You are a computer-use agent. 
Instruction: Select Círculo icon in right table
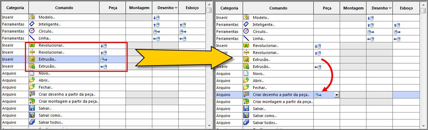(246, 31)
